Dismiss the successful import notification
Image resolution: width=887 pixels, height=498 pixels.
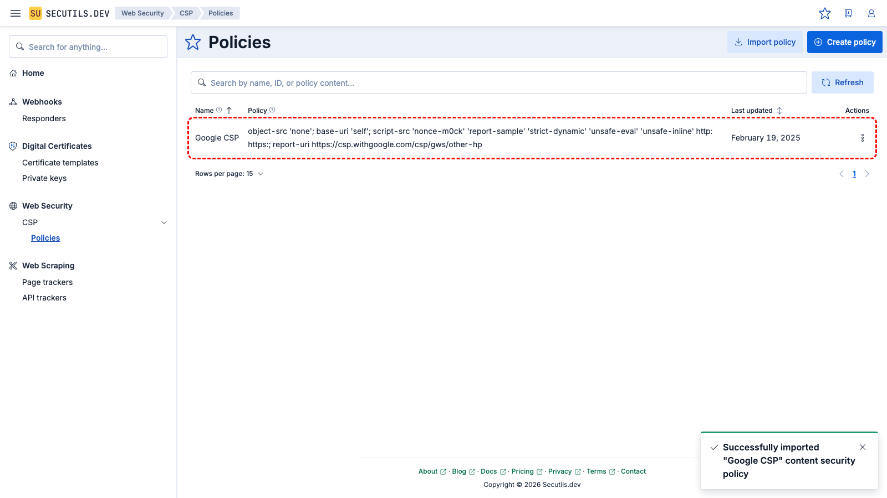863,447
